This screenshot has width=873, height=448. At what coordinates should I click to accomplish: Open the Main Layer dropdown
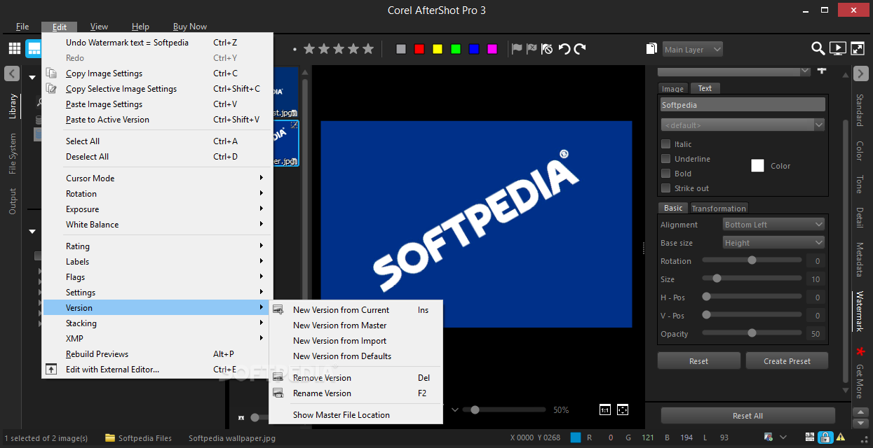click(x=693, y=50)
